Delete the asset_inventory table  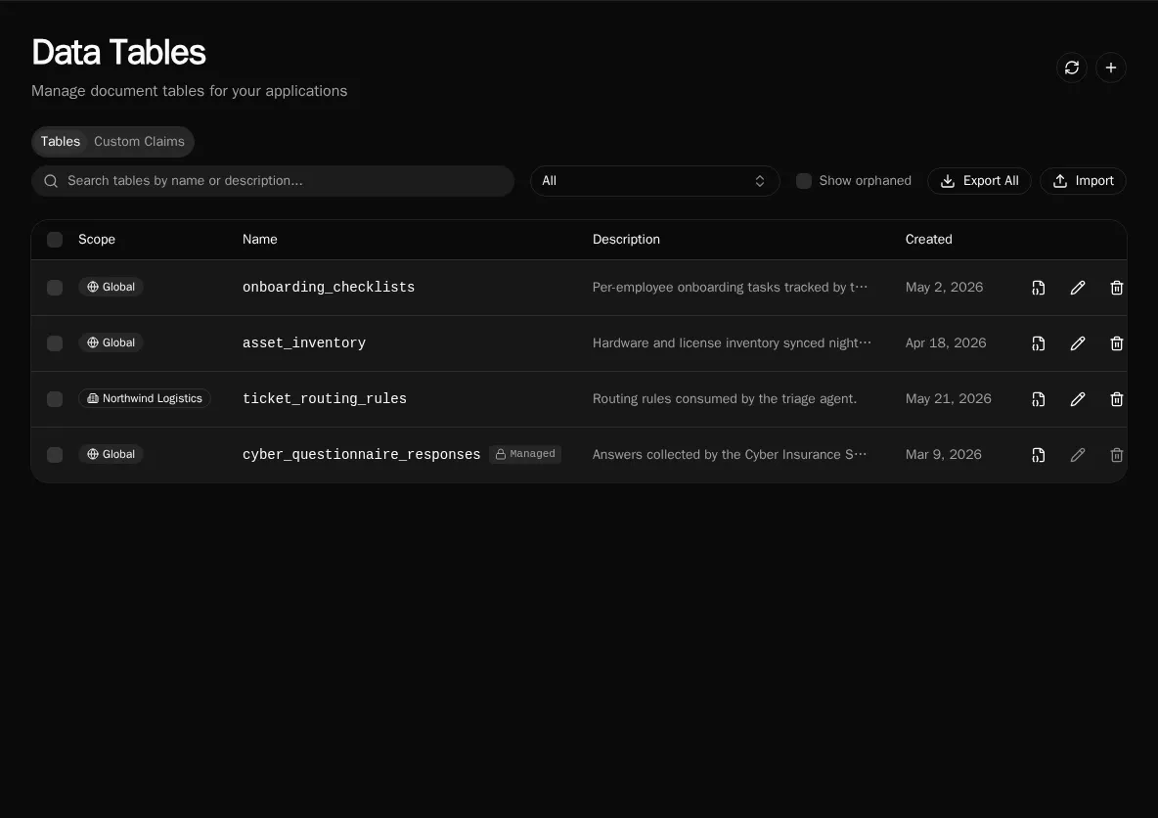pyautogui.click(x=1117, y=343)
